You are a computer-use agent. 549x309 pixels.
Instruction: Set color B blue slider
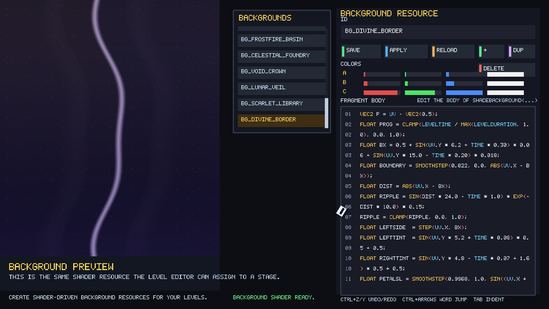(x=464, y=84)
